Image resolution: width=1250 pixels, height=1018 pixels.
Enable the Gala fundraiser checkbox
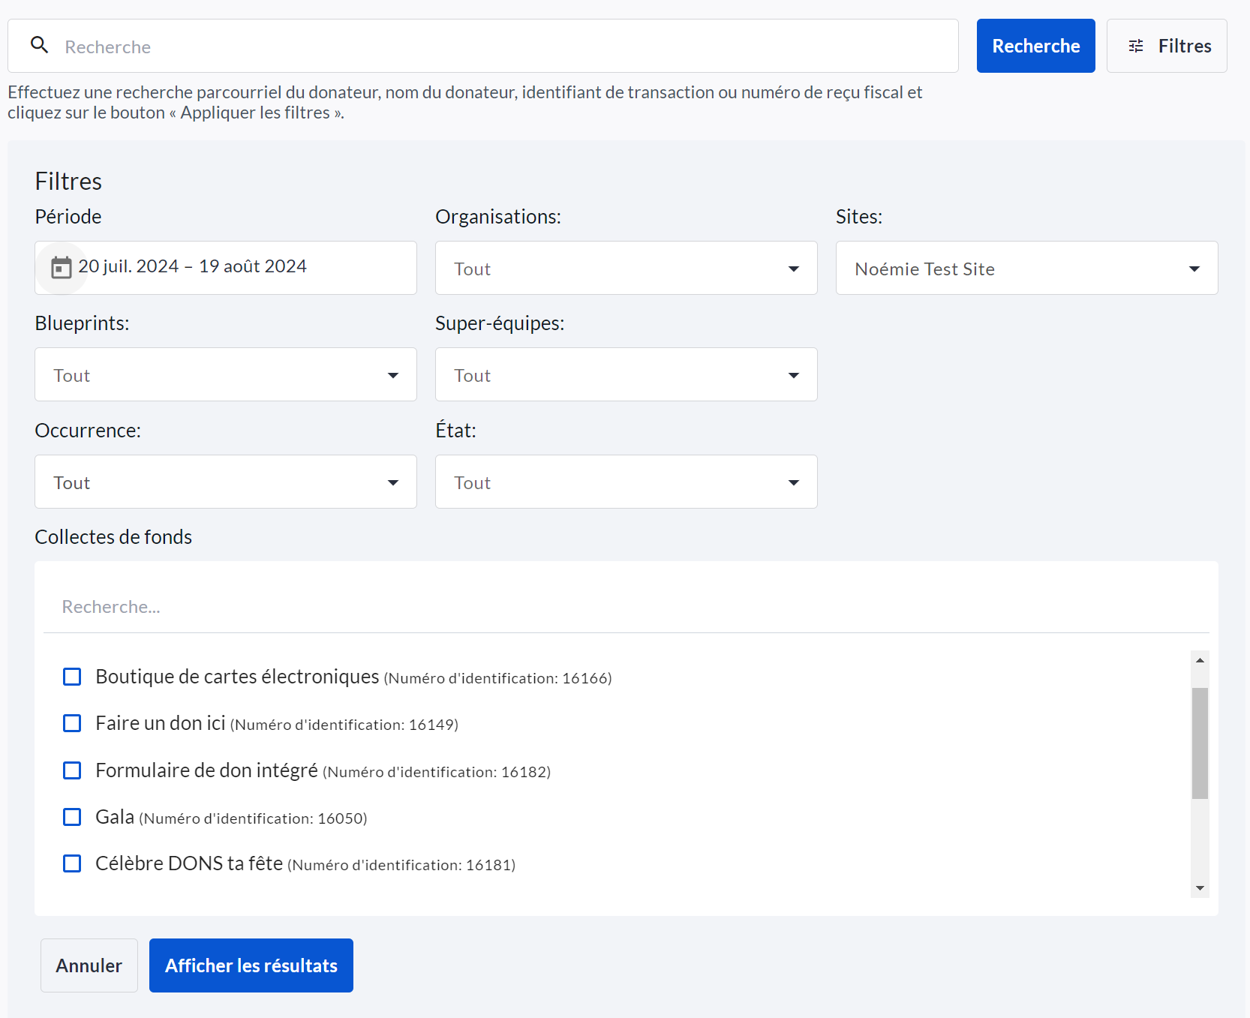[x=72, y=817]
